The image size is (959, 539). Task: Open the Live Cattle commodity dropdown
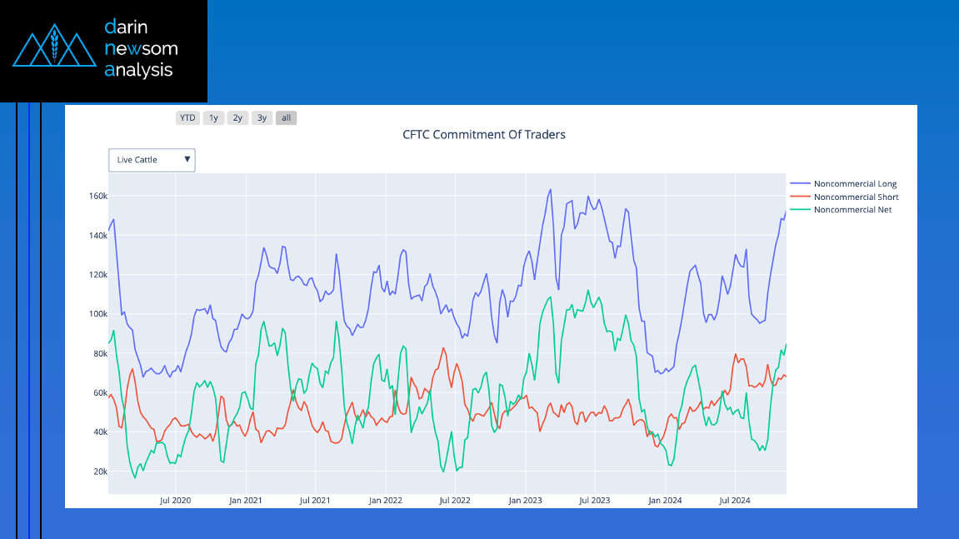point(152,160)
